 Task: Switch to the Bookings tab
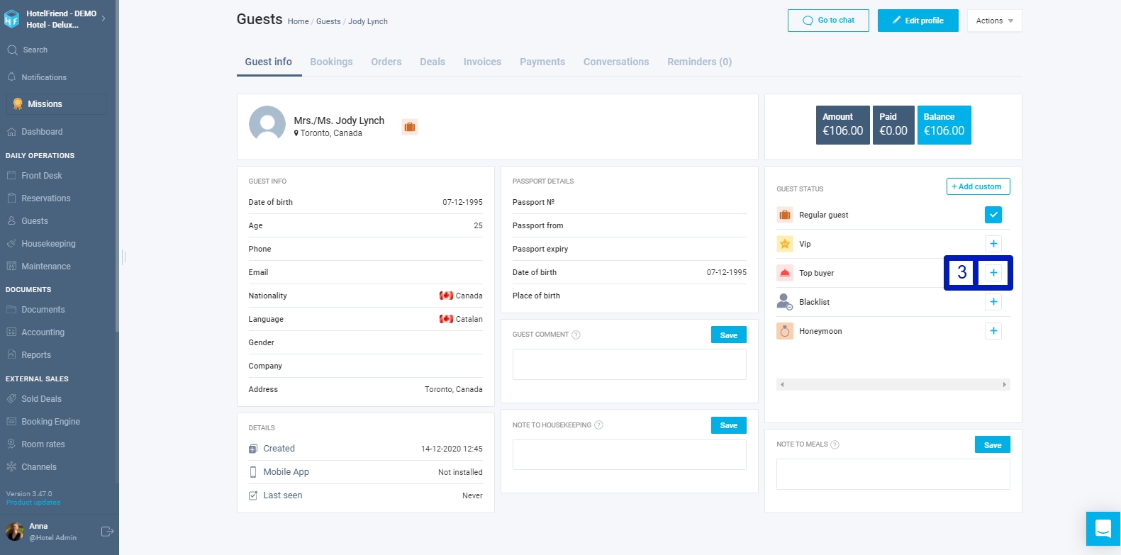click(x=331, y=62)
